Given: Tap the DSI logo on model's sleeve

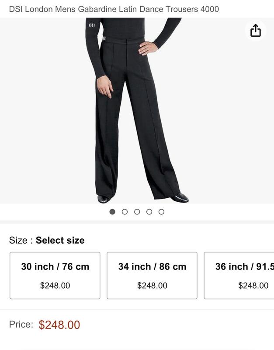Looking at the screenshot, I should coord(92,25).
